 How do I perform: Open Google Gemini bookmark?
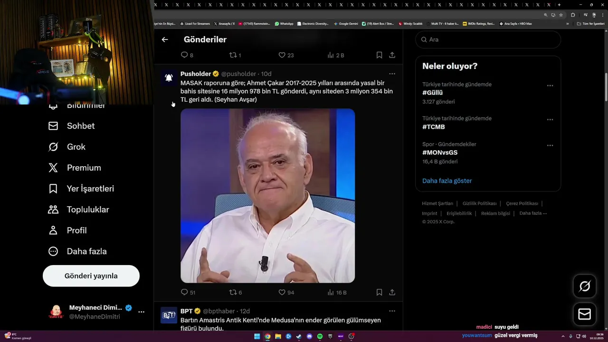coord(346,24)
